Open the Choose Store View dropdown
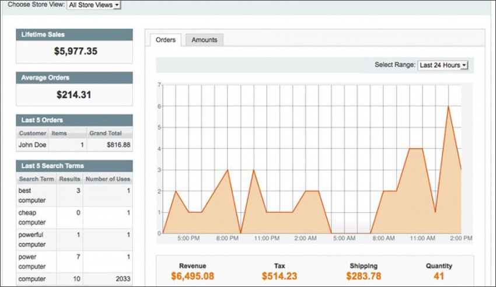The image size is (496, 287). click(94, 5)
